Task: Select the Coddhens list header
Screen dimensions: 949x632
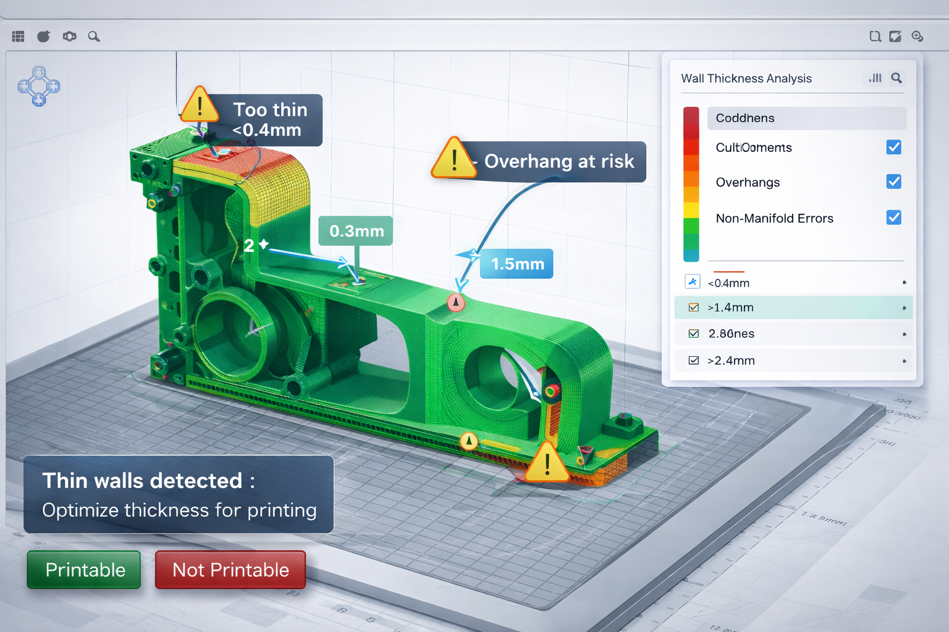Action: coord(806,118)
